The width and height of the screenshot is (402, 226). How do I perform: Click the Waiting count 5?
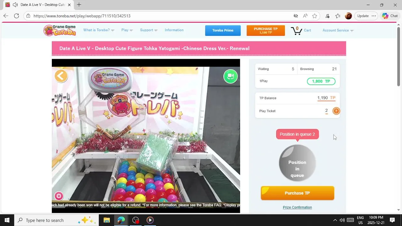coord(293,69)
